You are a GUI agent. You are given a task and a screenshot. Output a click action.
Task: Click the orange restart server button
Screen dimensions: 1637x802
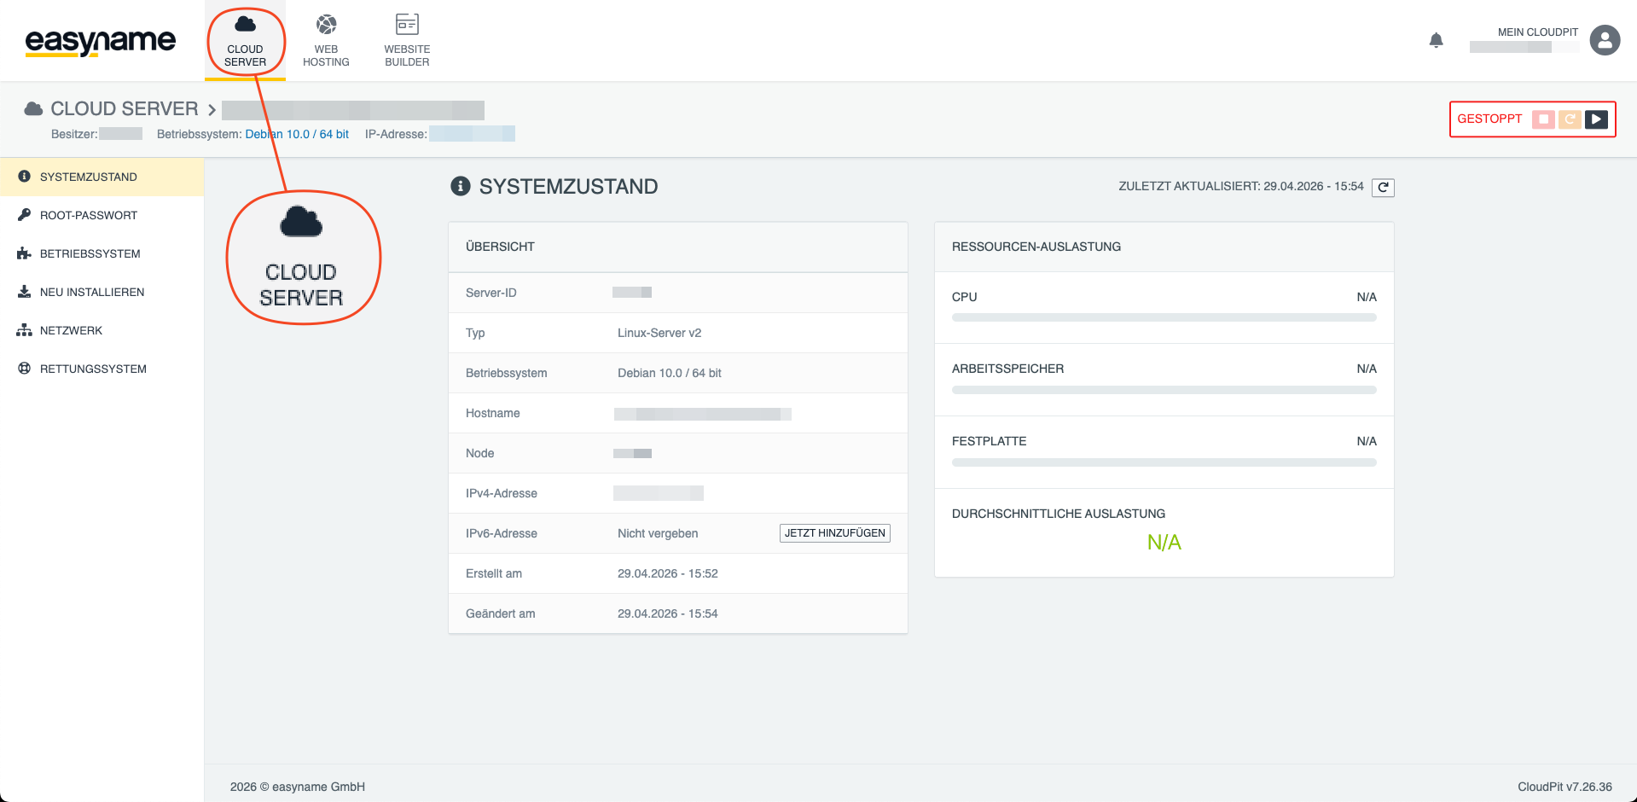point(1570,119)
